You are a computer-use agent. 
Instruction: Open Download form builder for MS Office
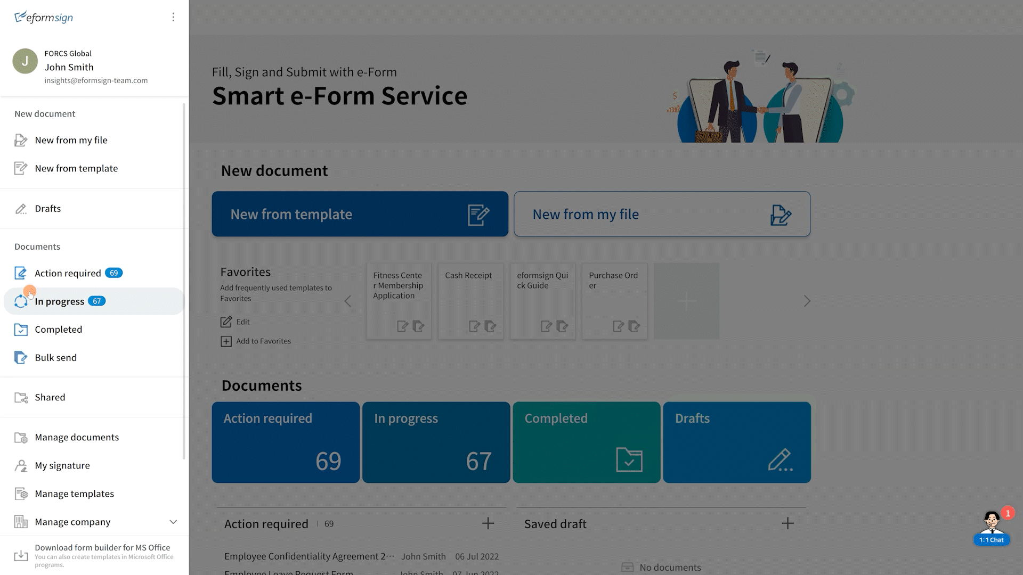pos(102,548)
